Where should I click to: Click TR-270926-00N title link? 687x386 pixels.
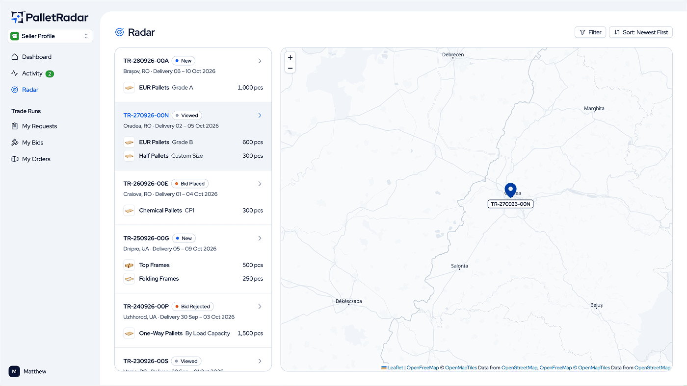tap(146, 116)
